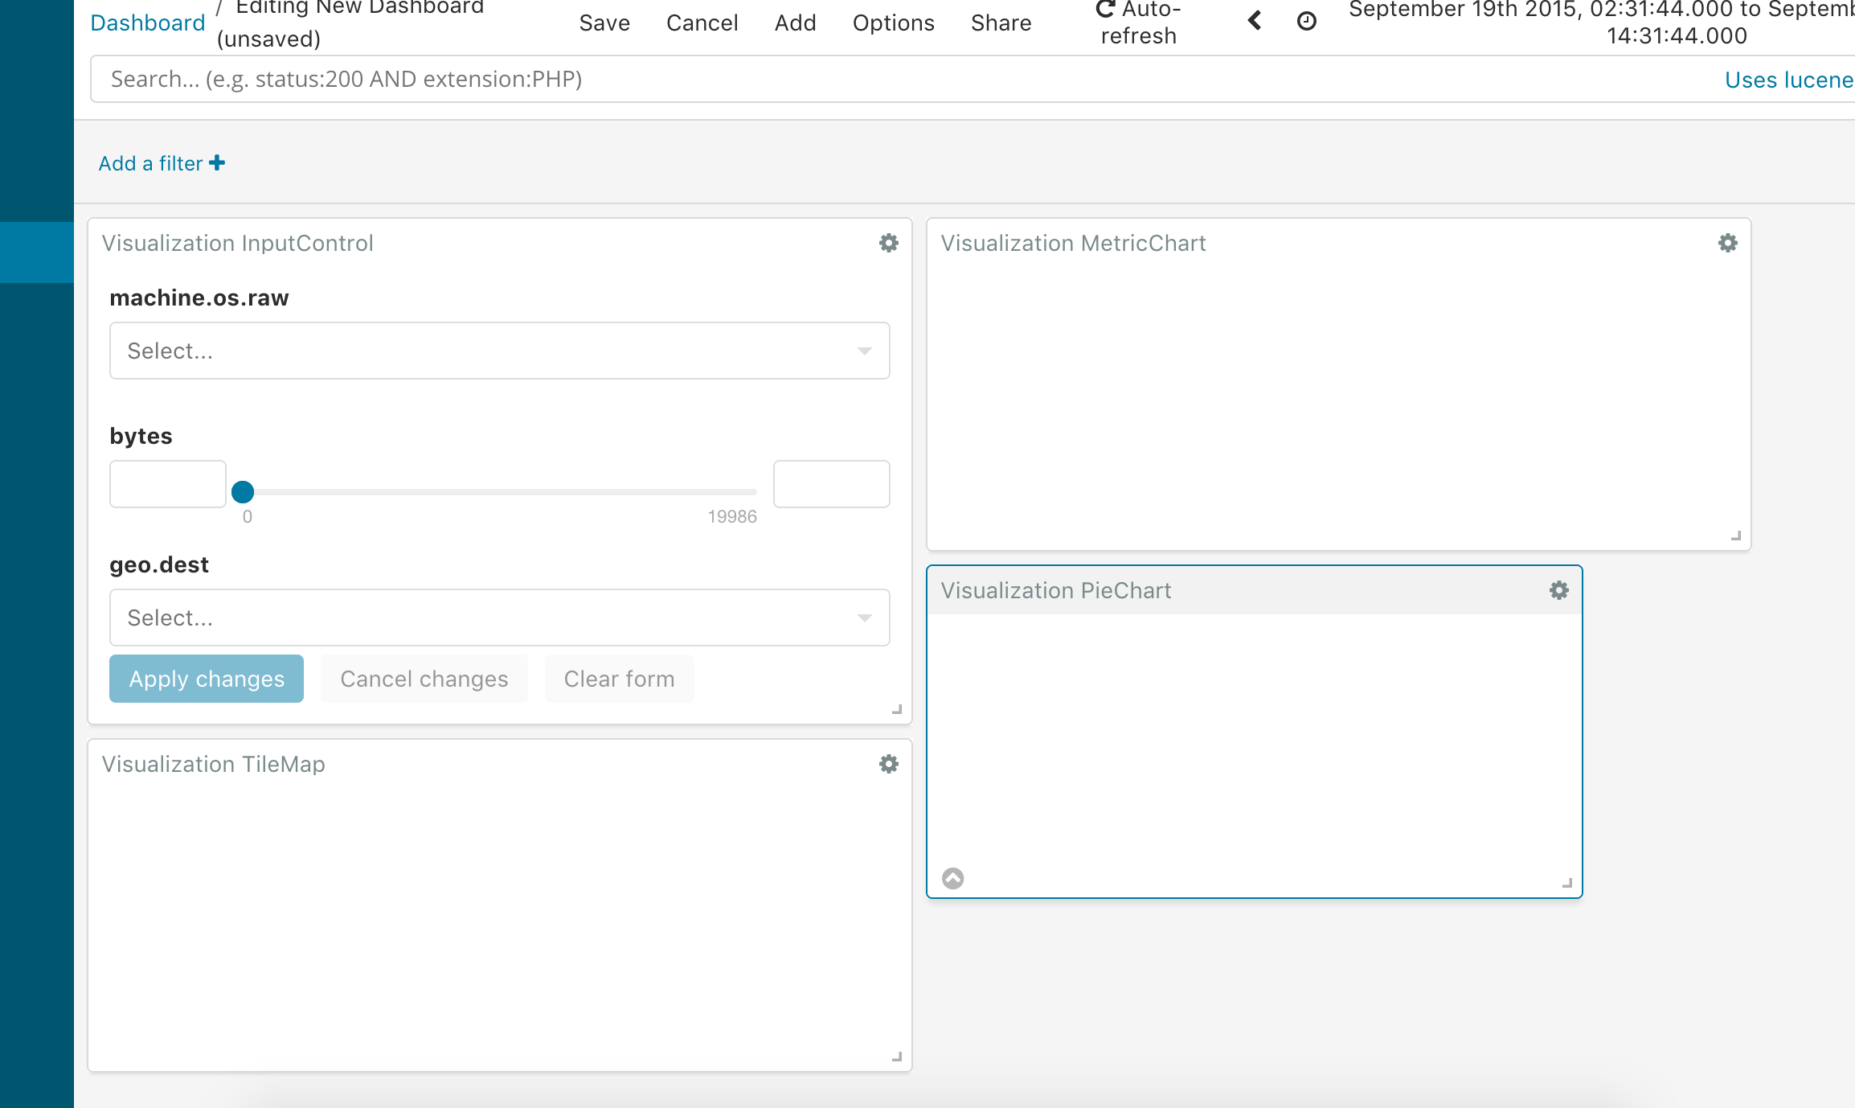Click the bytes minimum value input
Screen dimensions: 1855x1108
pos(168,484)
